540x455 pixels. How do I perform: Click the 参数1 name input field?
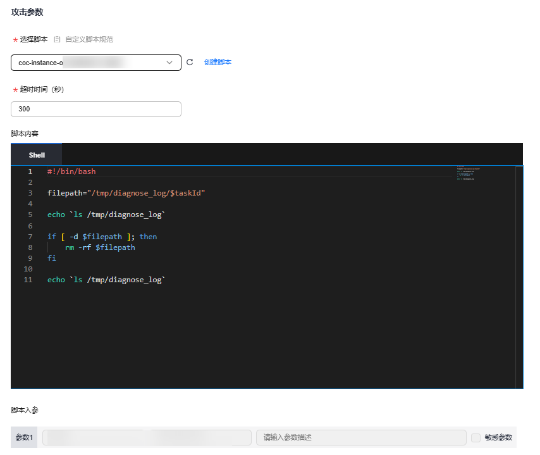pyautogui.click(x=147, y=437)
